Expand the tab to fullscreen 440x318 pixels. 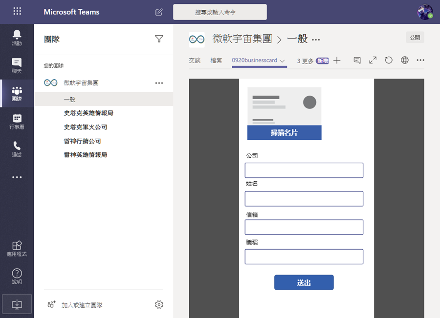point(373,60)
